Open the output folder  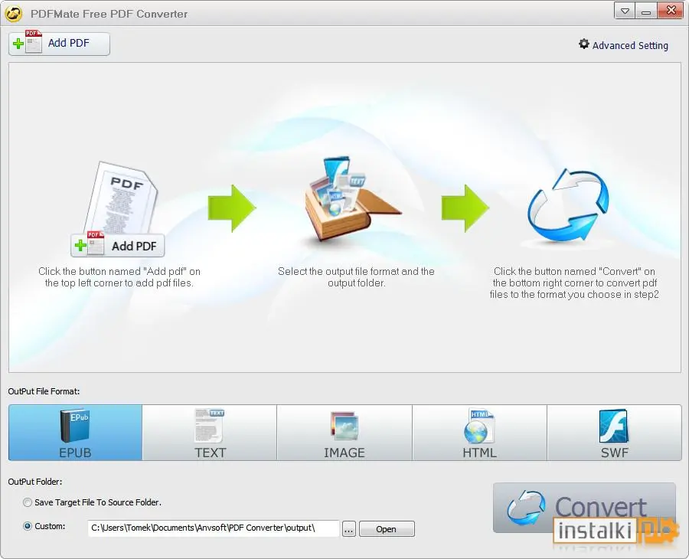pyautogui.click(x=387, y=529)
